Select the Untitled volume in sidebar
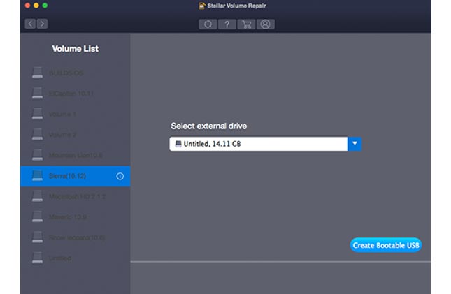Screen dimensions: 451x294 pyautogui.click(x=60, y=258)
